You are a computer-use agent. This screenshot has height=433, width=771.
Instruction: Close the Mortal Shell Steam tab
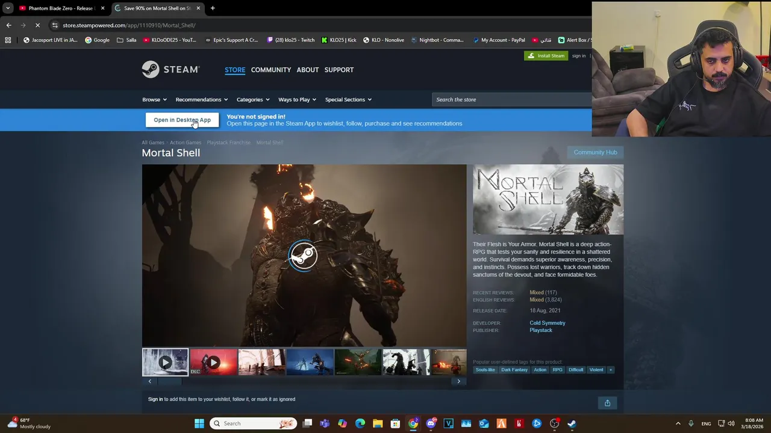(x=198, y=8)
